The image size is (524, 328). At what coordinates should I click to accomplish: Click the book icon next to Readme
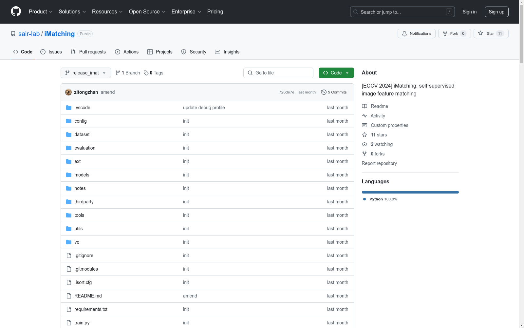pos(365,106)
